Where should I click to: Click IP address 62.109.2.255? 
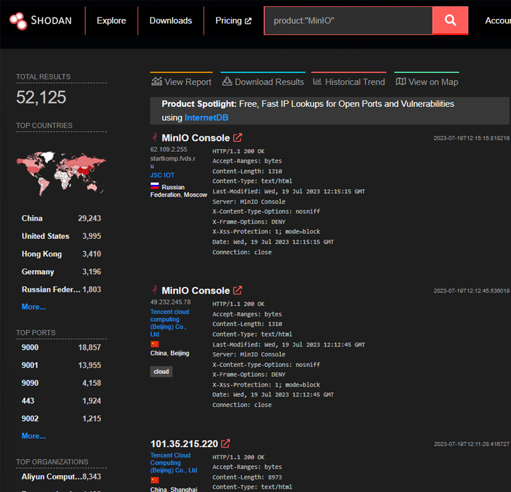168,150
